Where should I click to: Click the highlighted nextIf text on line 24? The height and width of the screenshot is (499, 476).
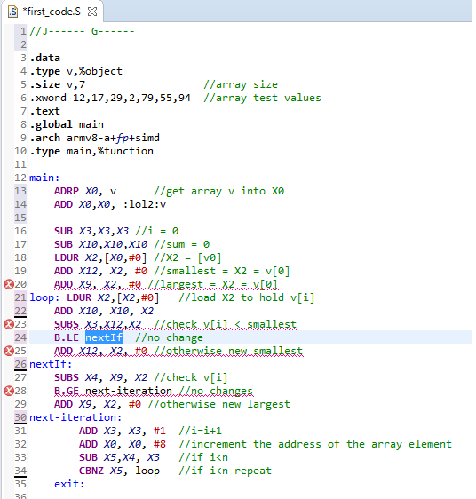pyautogui.click(x=104, y=337)
